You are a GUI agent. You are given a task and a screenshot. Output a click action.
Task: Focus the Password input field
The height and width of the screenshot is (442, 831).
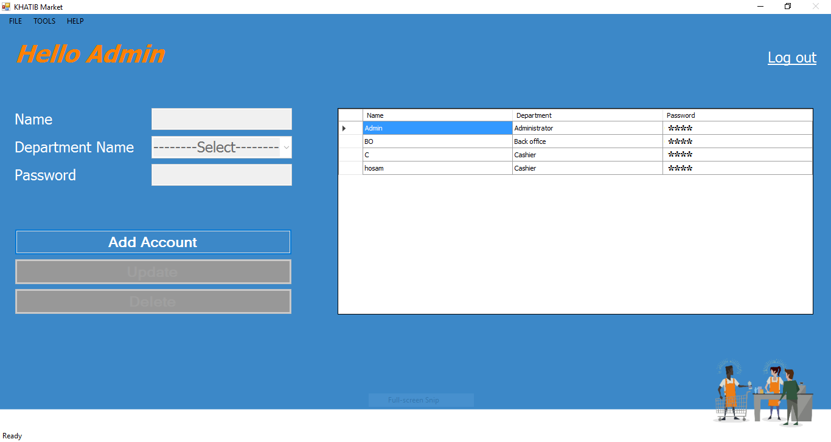(221, 175)
